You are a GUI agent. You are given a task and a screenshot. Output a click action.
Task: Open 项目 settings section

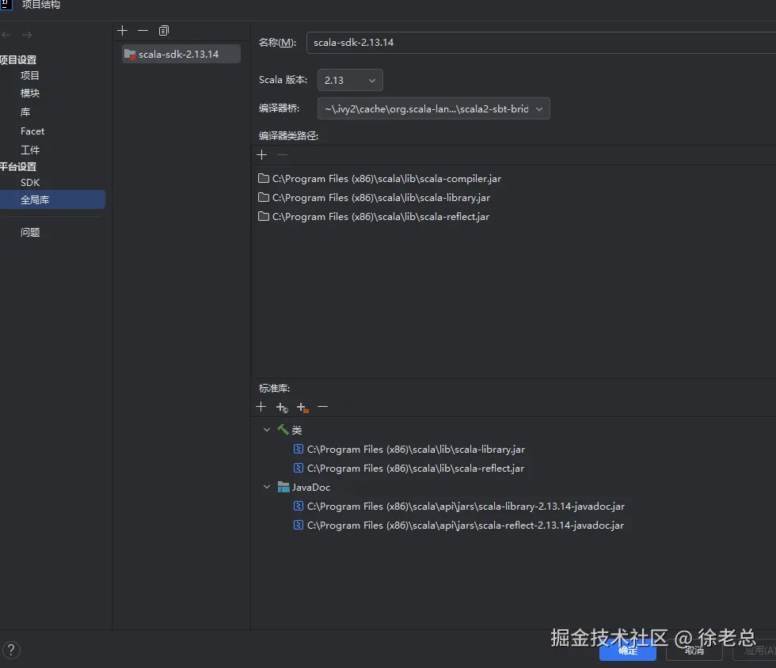click(30, 75)
